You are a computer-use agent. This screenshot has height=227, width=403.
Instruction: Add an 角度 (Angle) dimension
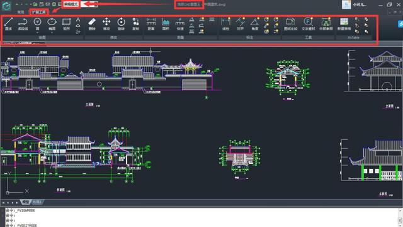(254, 24)
